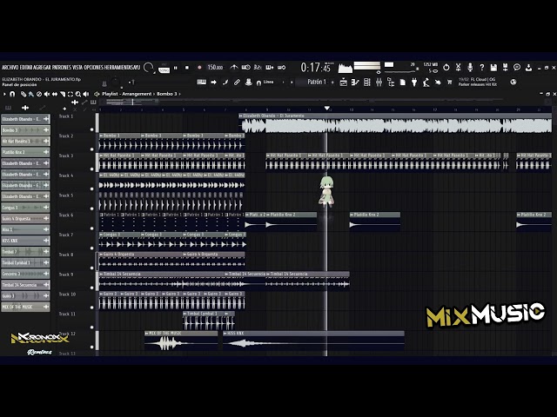The height and width of the screenshot is (417, 557).
Task: Open the Mixer icon
Action: [x=379, y=83]
